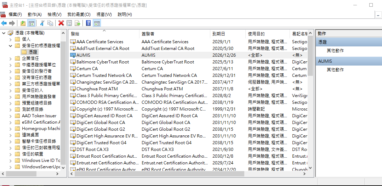Click the gray Forward arrow in toolbar
Image resolution: width=382 pixels, height=186 pixels.
point(12,23)
